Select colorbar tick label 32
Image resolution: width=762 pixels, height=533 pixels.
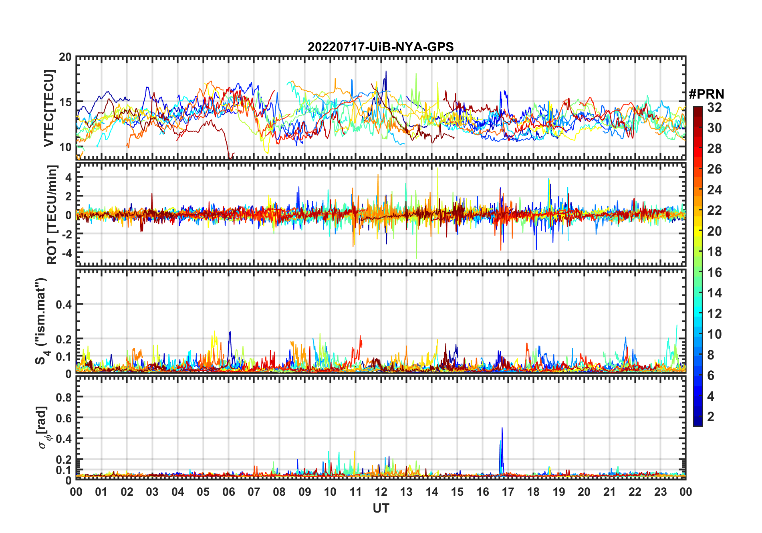click(714, 107)
